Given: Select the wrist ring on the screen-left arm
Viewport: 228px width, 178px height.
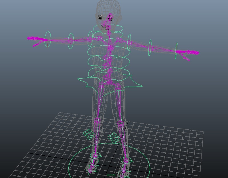Looking at the screenshot, I should pyautogui.click(x=48, y=39).
